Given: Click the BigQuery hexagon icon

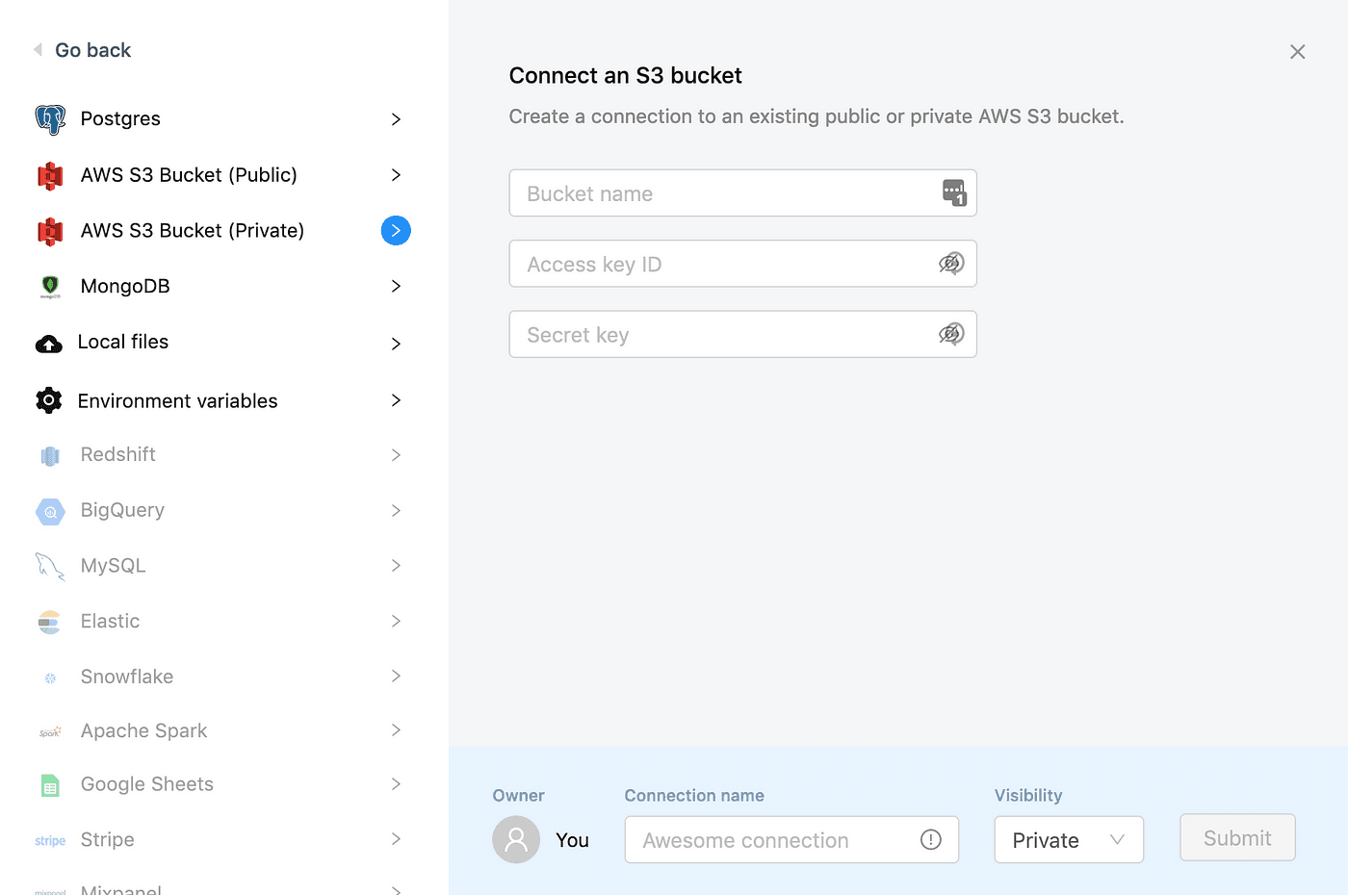Looking at the screenshot, I should (50, 511).
